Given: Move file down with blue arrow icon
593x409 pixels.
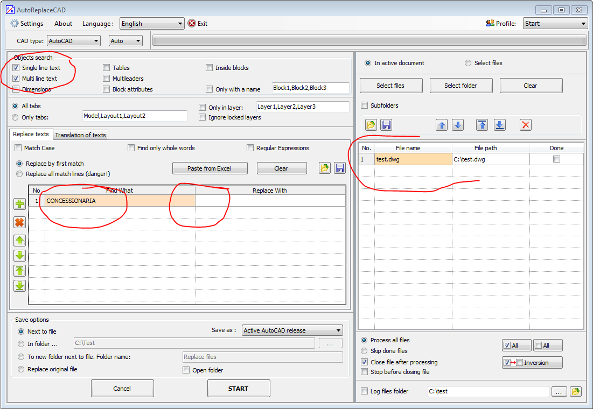Looking at the screenshot, I should point(458,124).
